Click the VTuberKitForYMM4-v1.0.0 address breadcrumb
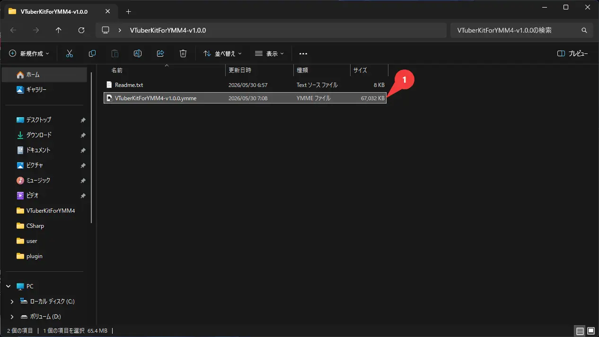This screenshot has height=337, width=599. tap(167, 30)
